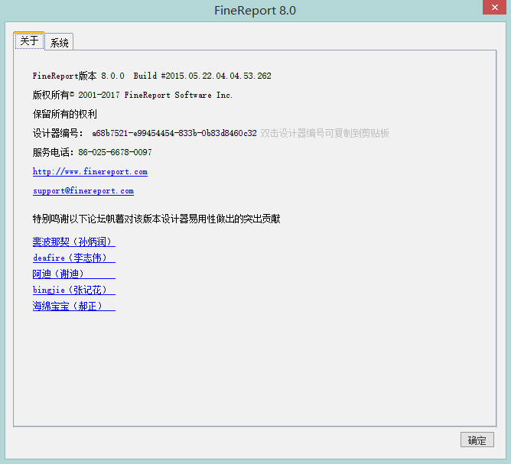Open the http://www.finereport.com link

point(90,171)
